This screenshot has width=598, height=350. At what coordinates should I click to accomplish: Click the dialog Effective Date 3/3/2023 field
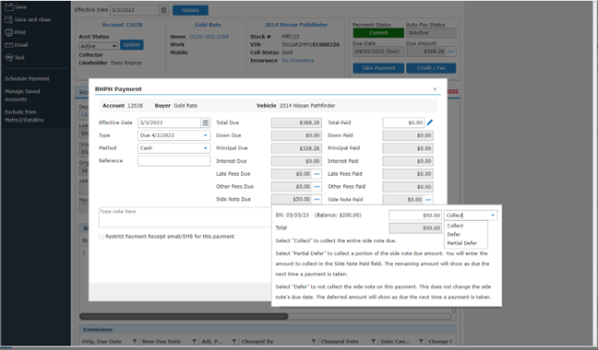[x=169, y=122]
